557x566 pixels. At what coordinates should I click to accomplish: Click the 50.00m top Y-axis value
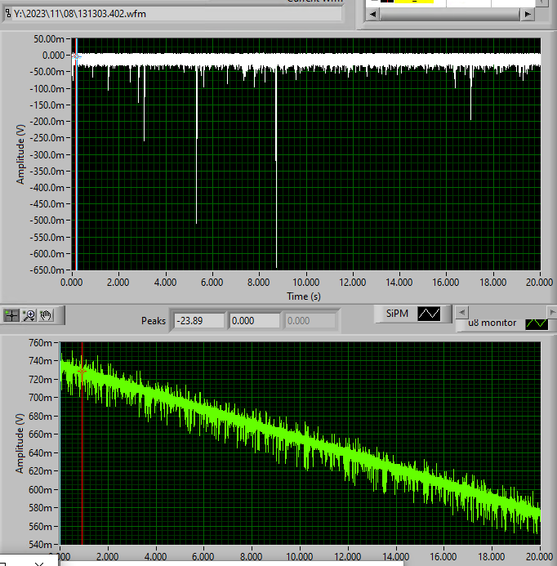49,39
